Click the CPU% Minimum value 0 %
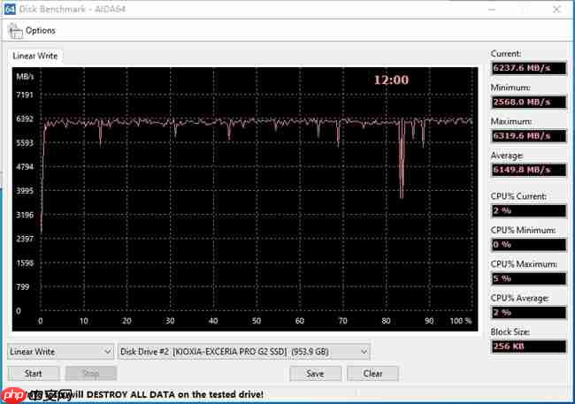575x404 pixels. pos(529,245)
